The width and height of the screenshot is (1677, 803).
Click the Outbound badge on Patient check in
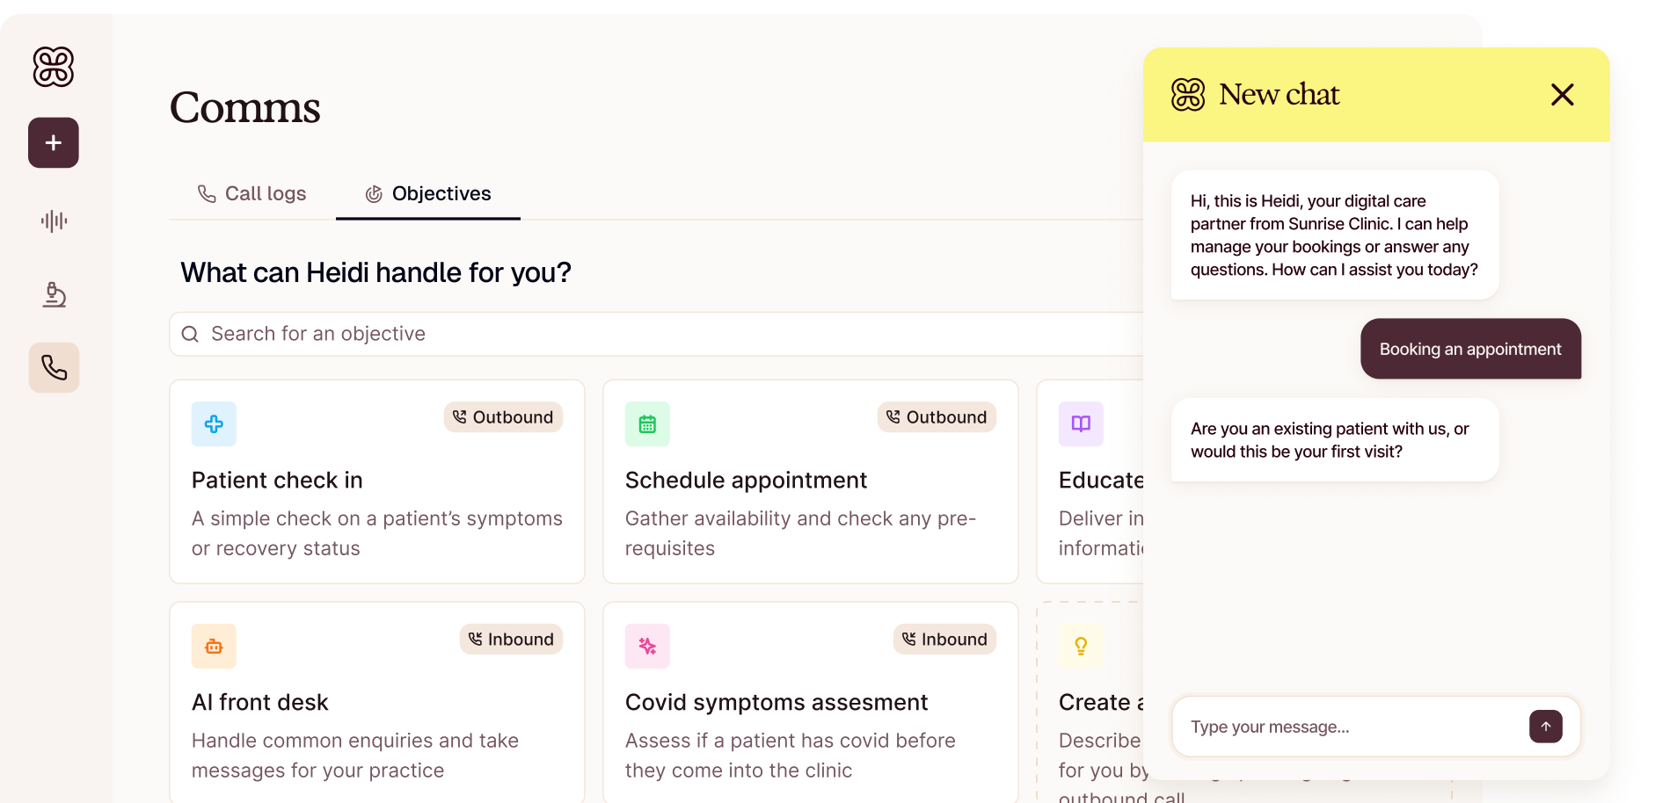[x=503, y=417]
